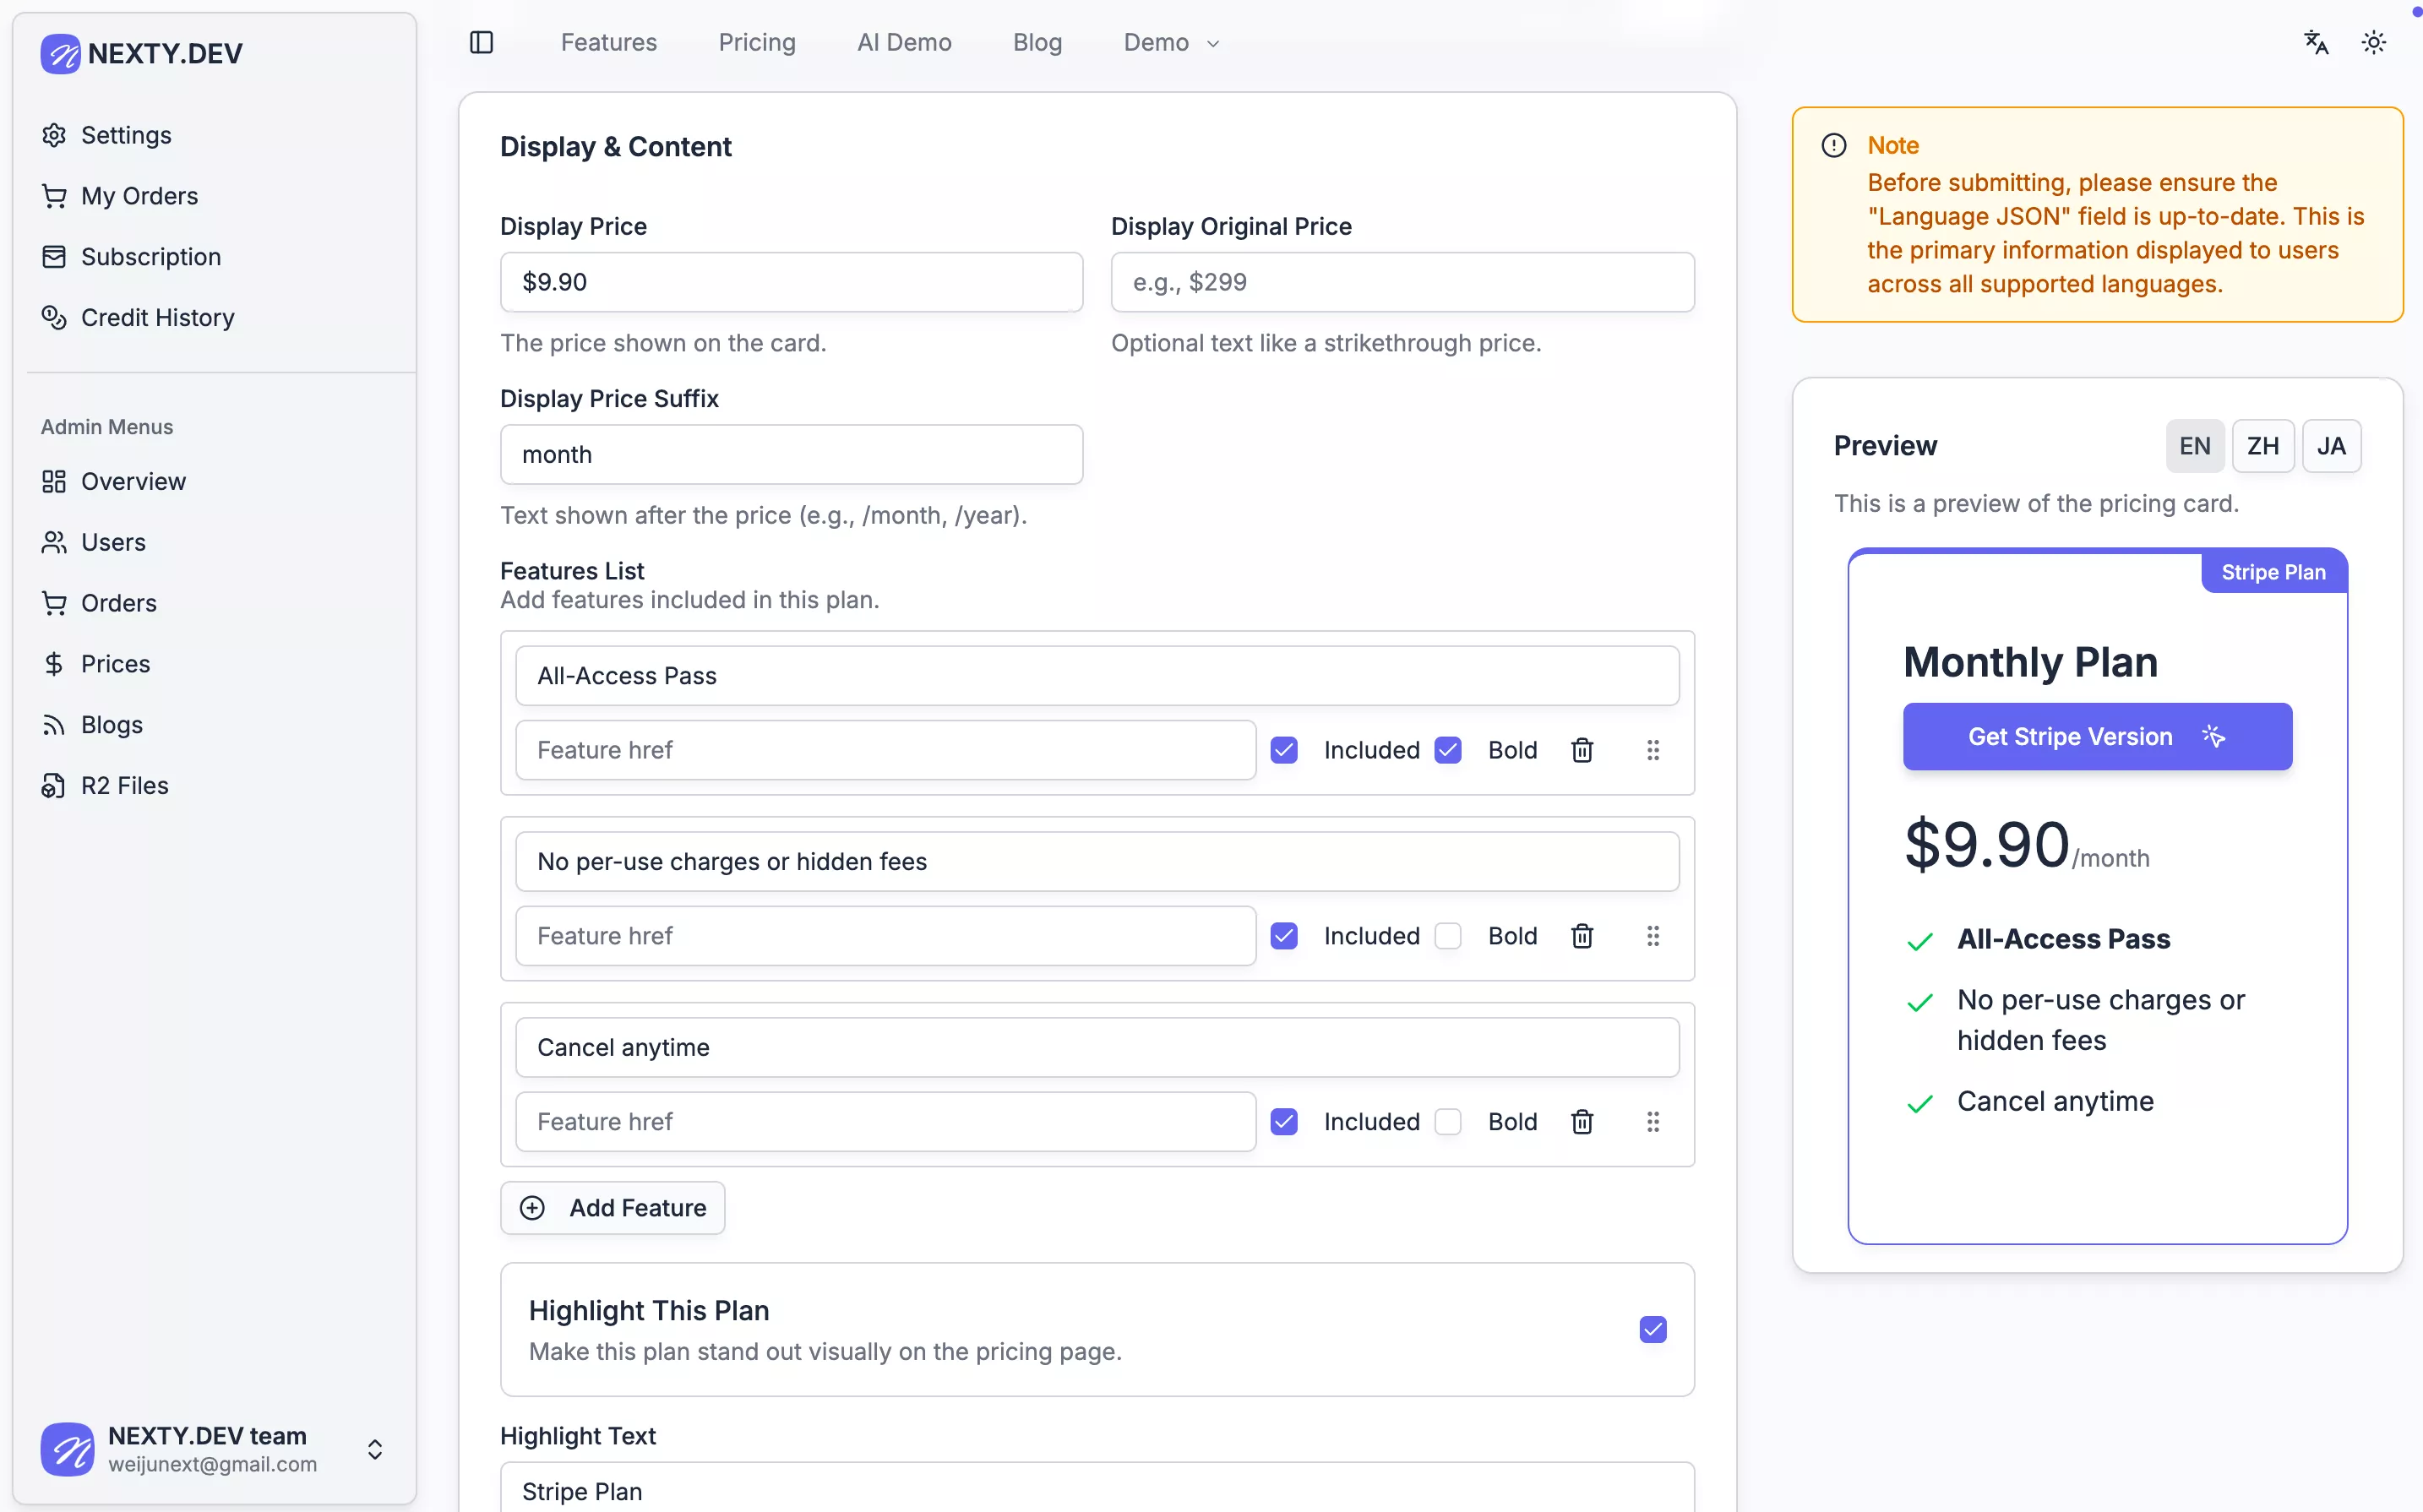Click trash icon for Cancel anytime feature
Image resolution: width=2423 pixels, height=1512 pixels.
tap(1581, 1122)
